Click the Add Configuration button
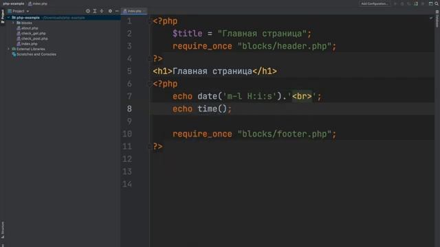The image size is (440, 247). 375,3
